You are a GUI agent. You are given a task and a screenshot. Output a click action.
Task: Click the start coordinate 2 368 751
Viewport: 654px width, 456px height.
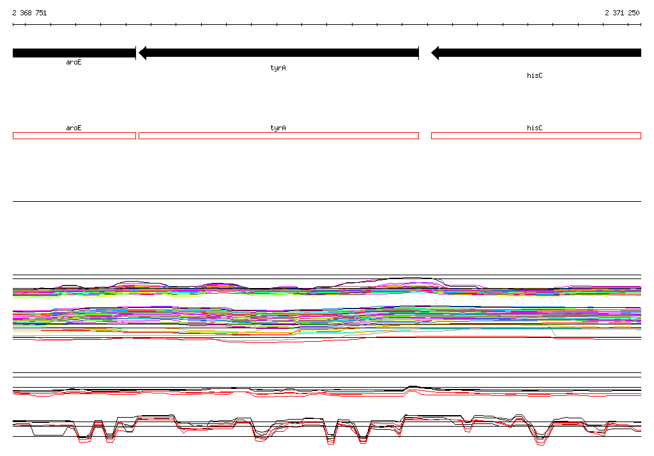pos(29,13)
